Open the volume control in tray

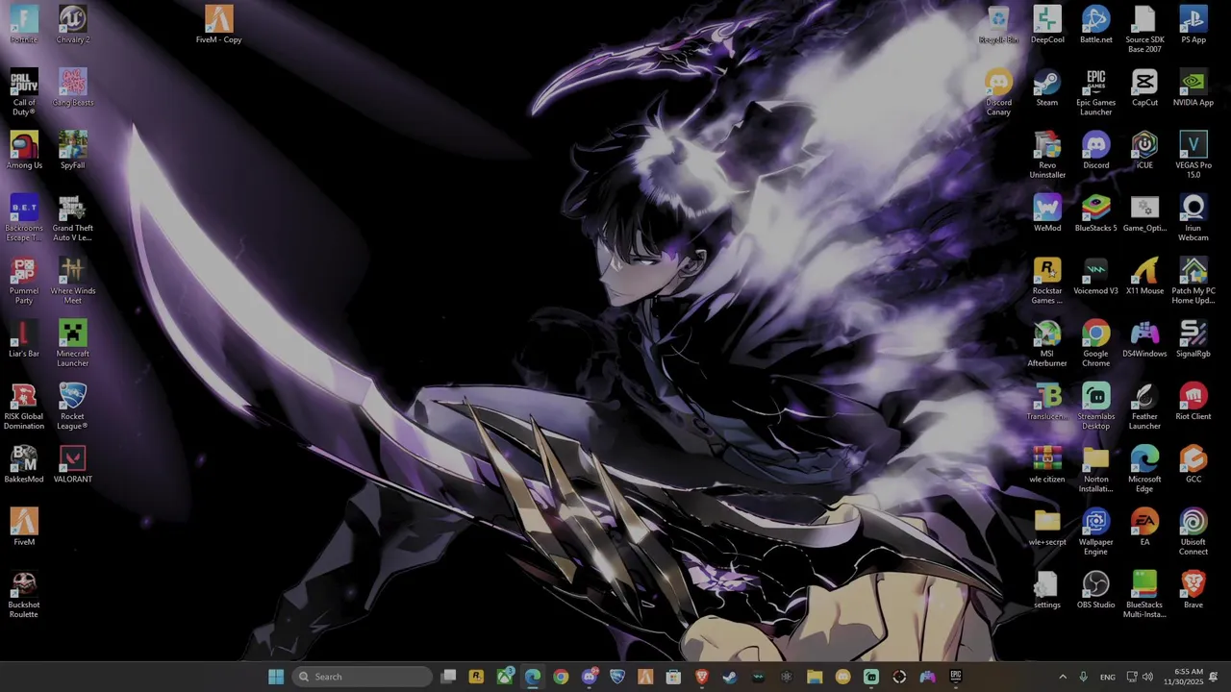pyautogui.click(x=1147, y=677)
